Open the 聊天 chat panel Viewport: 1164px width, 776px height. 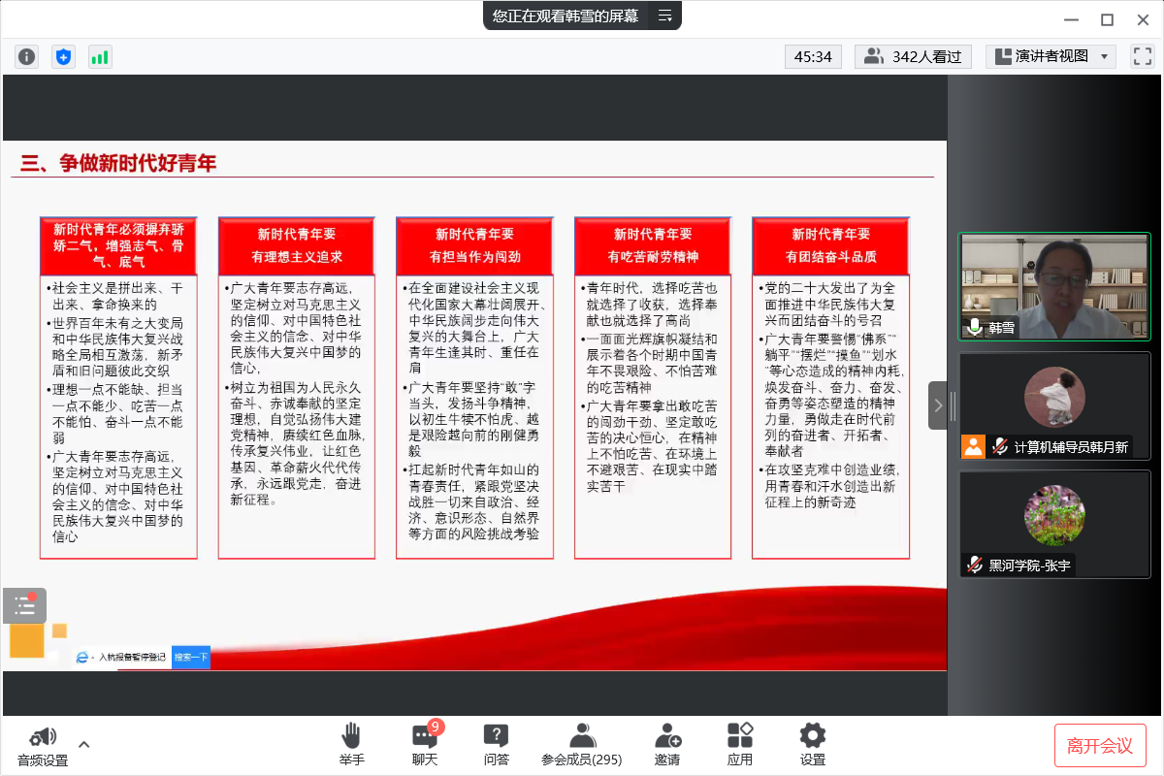pos(425,744)
